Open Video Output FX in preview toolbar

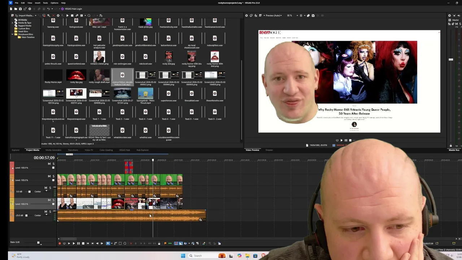[256, 16]
